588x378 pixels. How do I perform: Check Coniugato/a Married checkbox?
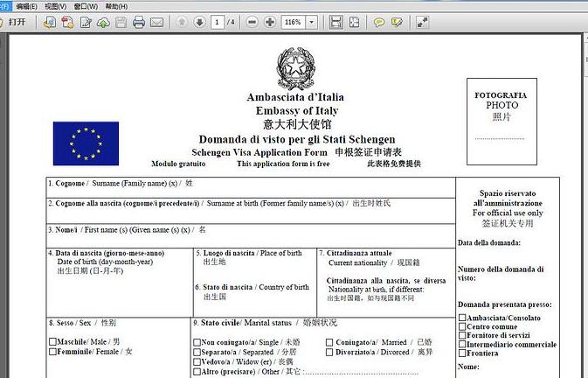[x=329, y=342]
